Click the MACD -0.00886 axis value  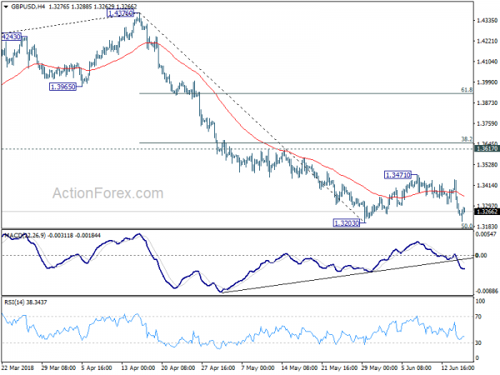coord(487,291)
